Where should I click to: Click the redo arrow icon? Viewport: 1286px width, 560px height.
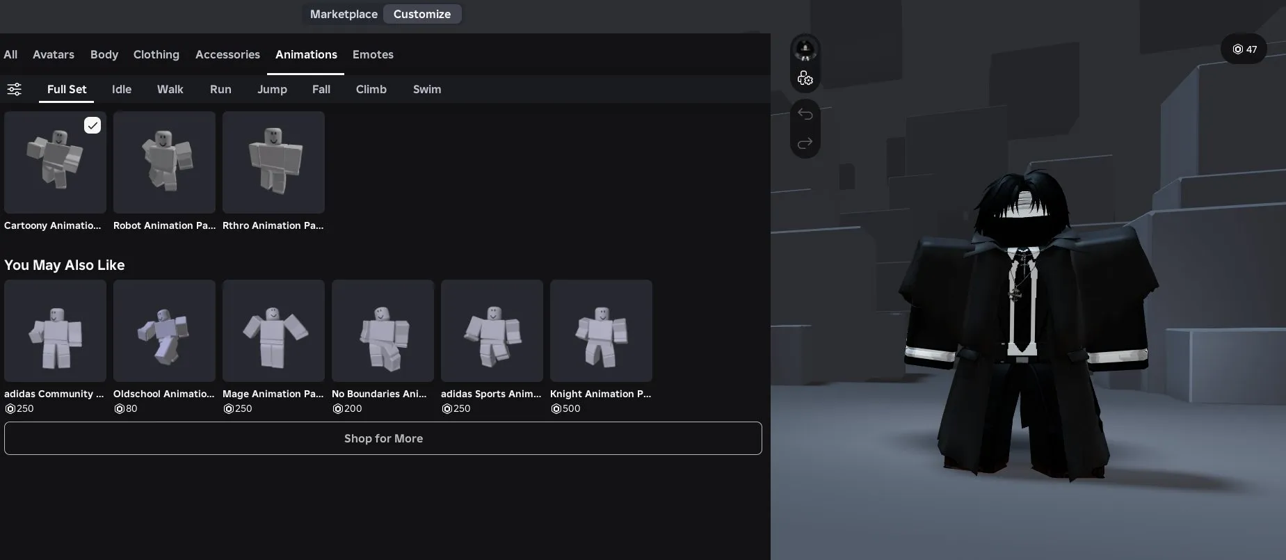click(x=805, y=143)
